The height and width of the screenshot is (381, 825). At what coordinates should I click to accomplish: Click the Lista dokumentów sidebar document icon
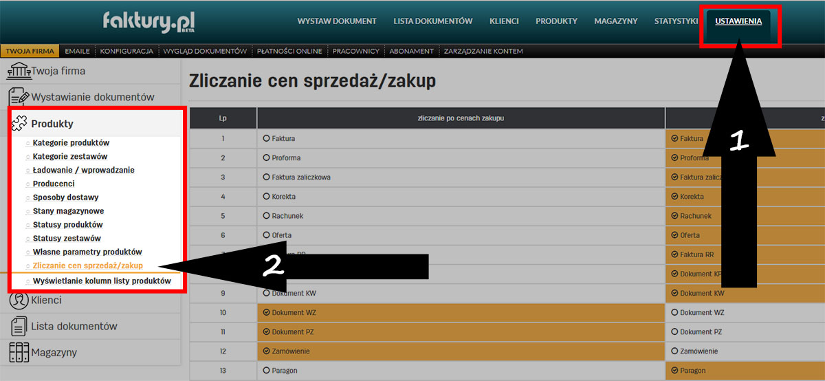click(x=19, y=326)
